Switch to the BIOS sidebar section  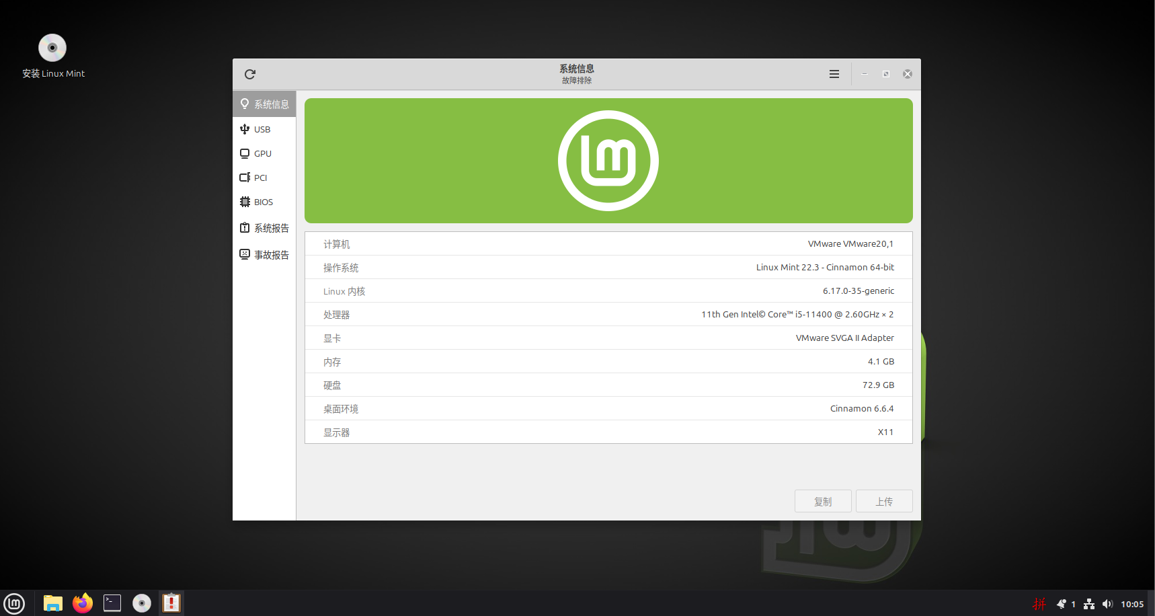click(264, 202)
